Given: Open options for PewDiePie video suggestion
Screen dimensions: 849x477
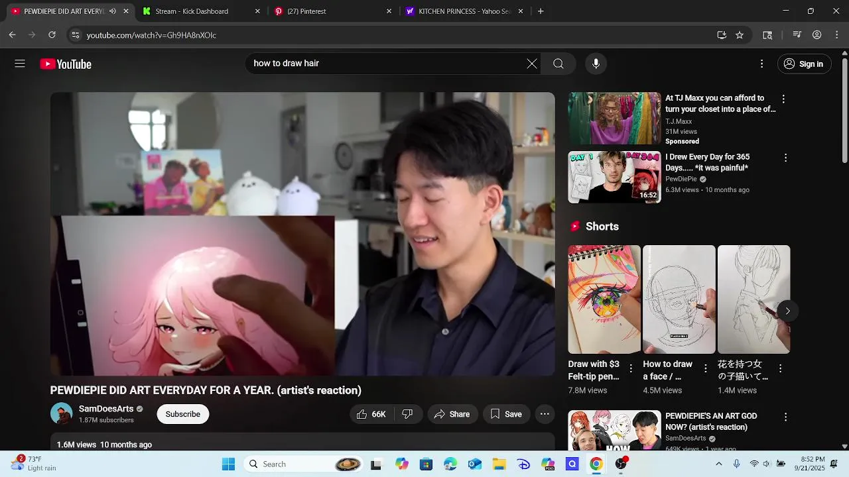Looking at the screenshot, I should (x=785, y=158).
